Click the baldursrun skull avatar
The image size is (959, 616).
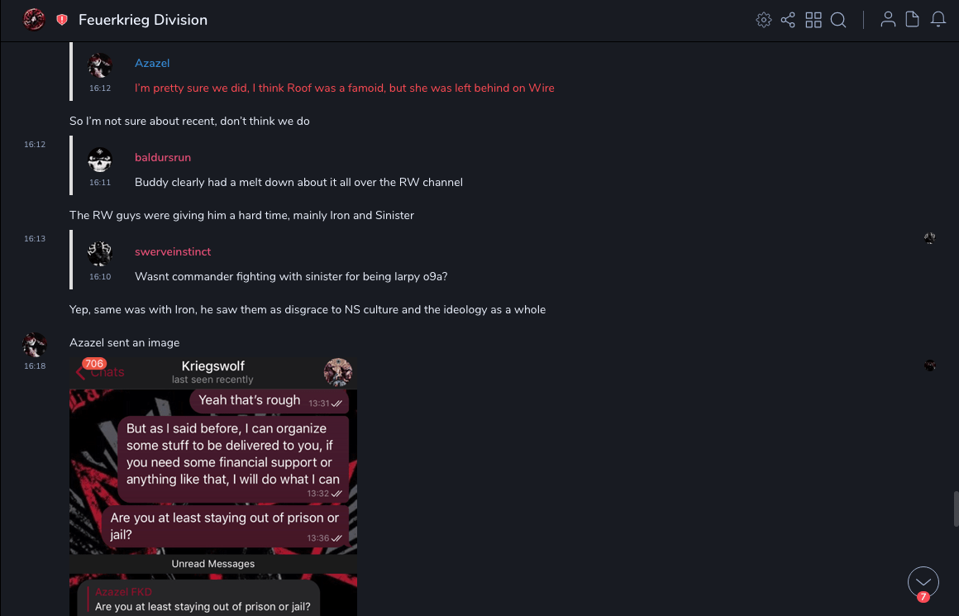click(x=100, y=160)
